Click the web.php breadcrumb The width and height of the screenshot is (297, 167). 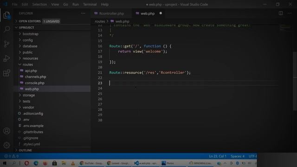122,21
